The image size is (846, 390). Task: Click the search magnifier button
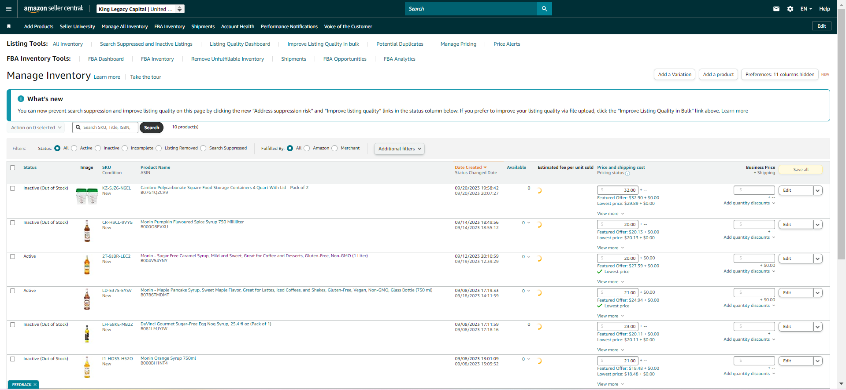(x=544, y=9)
